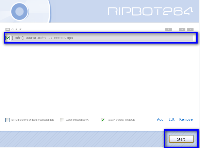Open the Edit link for the job
This screenshot has height=148, width=200.
[x=171, y=119]
